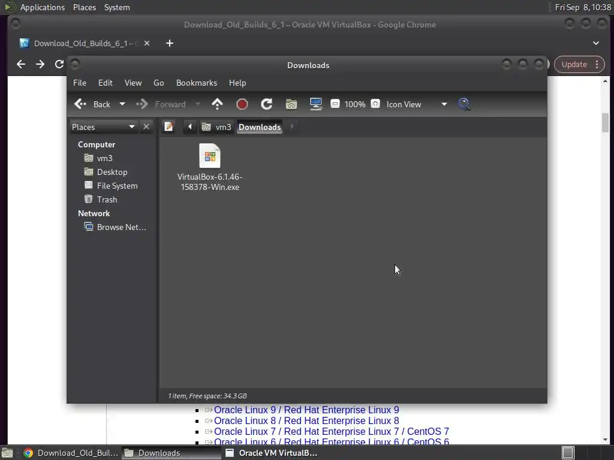This screenshot has height=460, width=614.
Task: Open the Go menu
Action: coord(158,83)
